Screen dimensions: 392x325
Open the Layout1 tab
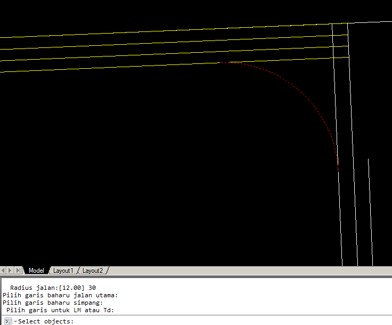(63, 271)
